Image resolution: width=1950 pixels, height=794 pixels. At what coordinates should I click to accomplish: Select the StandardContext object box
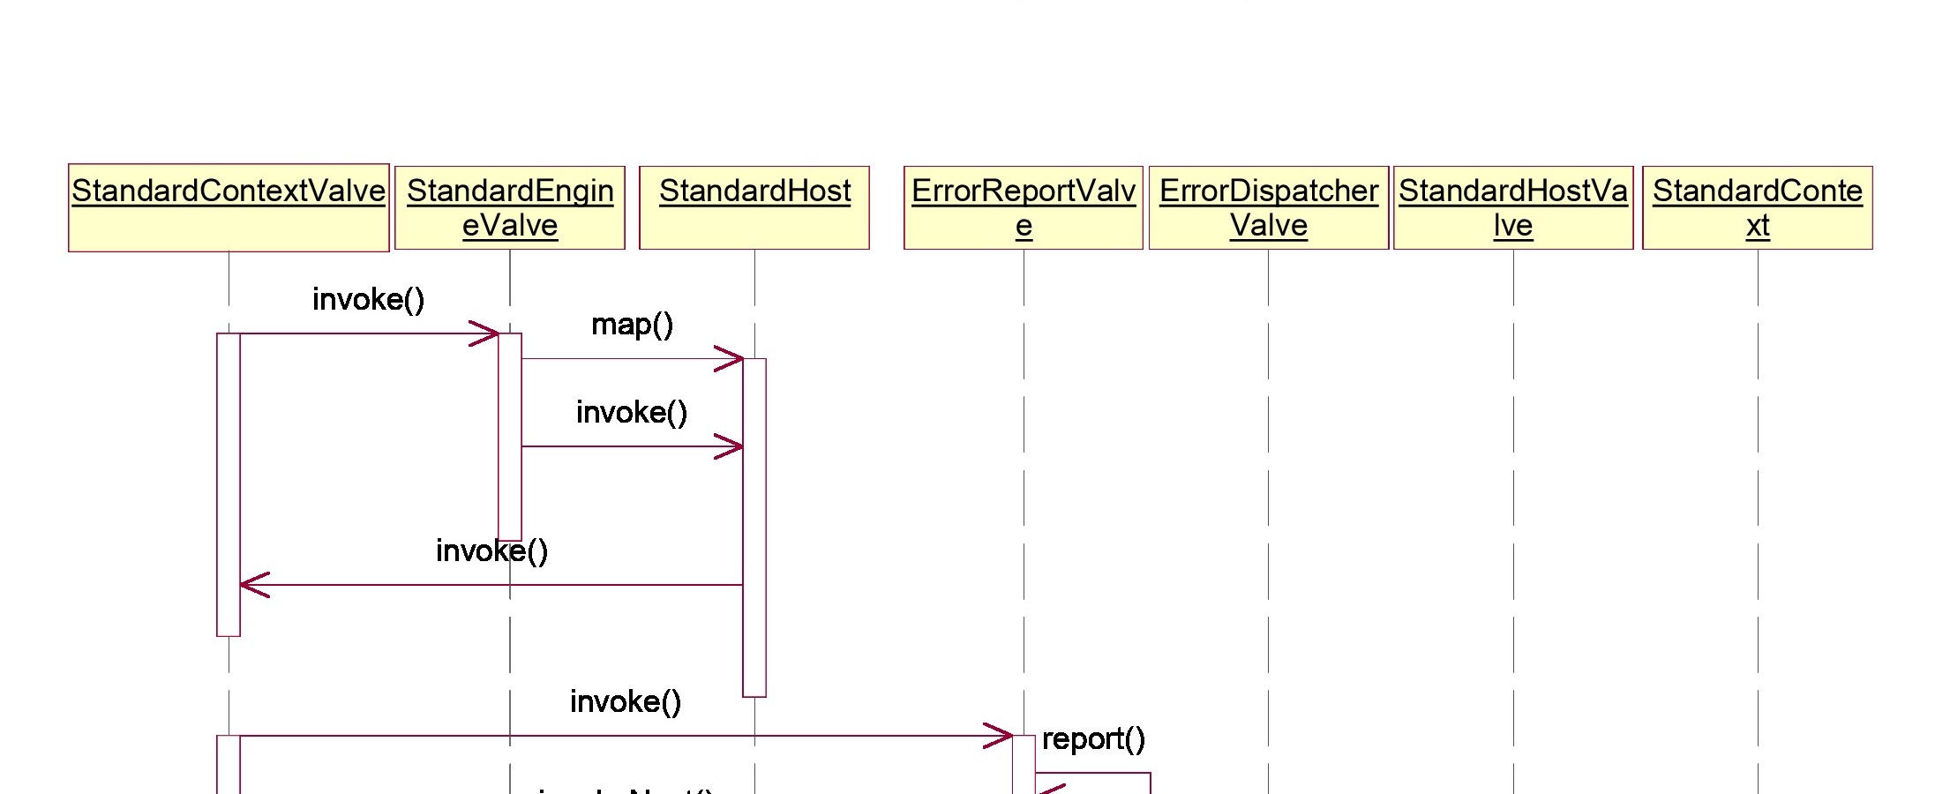(1758, 207)
